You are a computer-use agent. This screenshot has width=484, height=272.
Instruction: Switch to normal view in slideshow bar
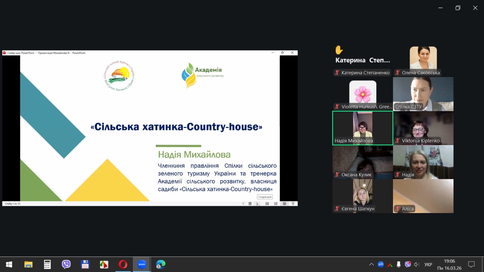[267, 204]
